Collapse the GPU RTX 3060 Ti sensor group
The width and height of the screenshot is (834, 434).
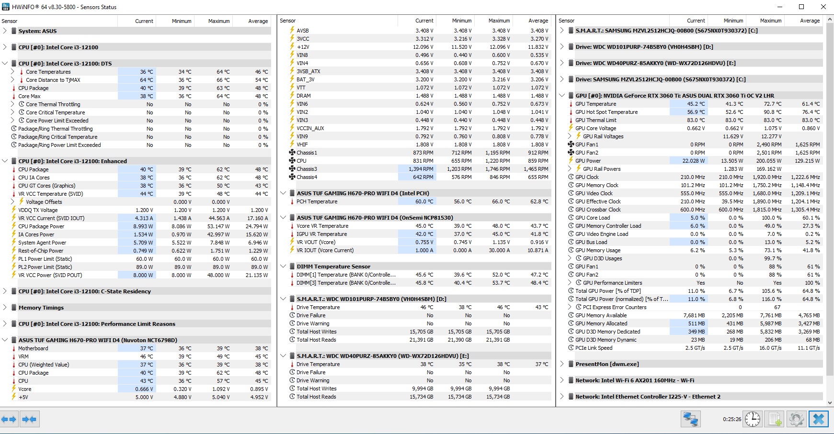(x=562, y=96)
